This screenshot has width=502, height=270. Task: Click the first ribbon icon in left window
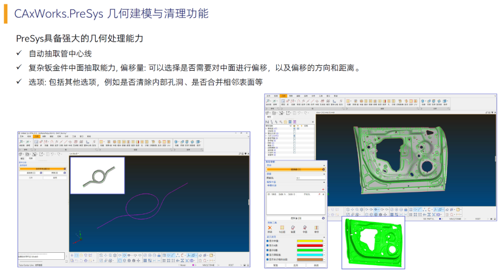click(21, 142)
